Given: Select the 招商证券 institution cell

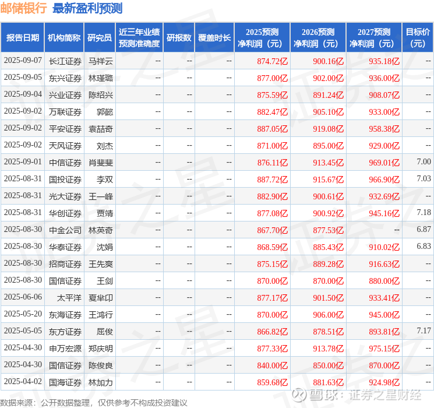Looking at the screenshot, I should [x=65, y=264].
